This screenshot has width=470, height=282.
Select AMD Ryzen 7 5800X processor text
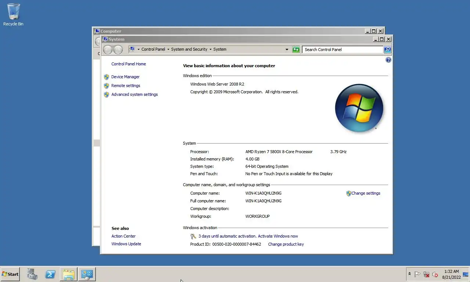(279, 152)
